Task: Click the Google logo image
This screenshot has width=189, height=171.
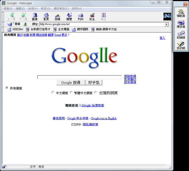Action: click(84, 58)
